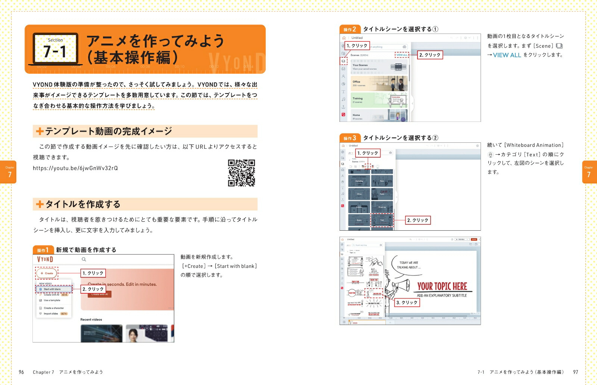Select the Text T icon in the final editor sidebar
The image size is (597, 385).
pyautogui.click(x=342, y=274)
